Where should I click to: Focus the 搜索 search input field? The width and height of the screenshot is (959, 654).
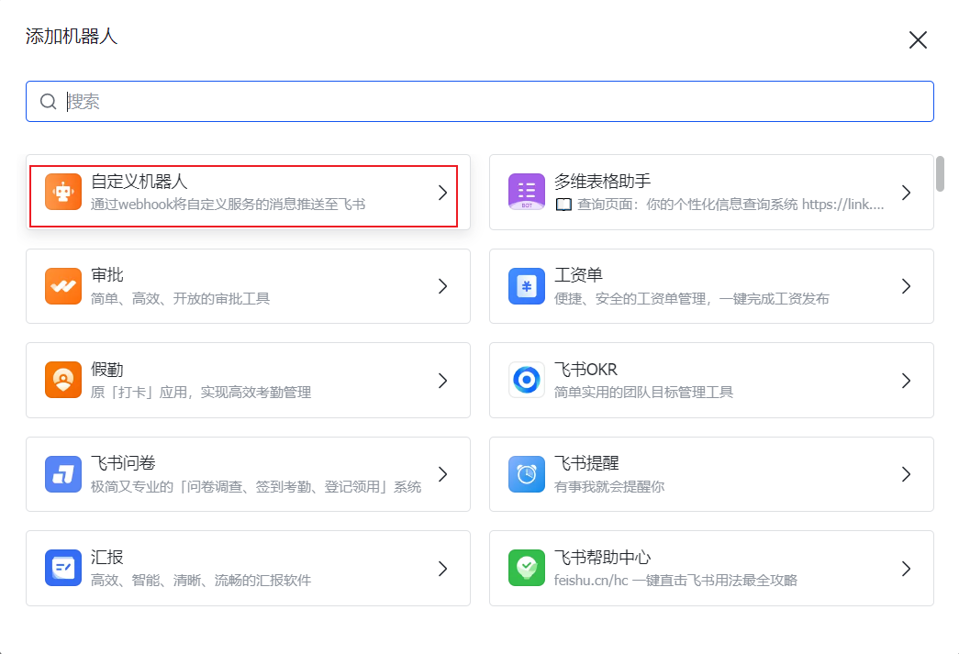tap(480, 102)
